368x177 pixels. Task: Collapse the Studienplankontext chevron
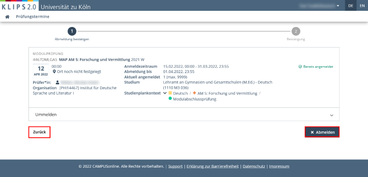pos(165,93)
